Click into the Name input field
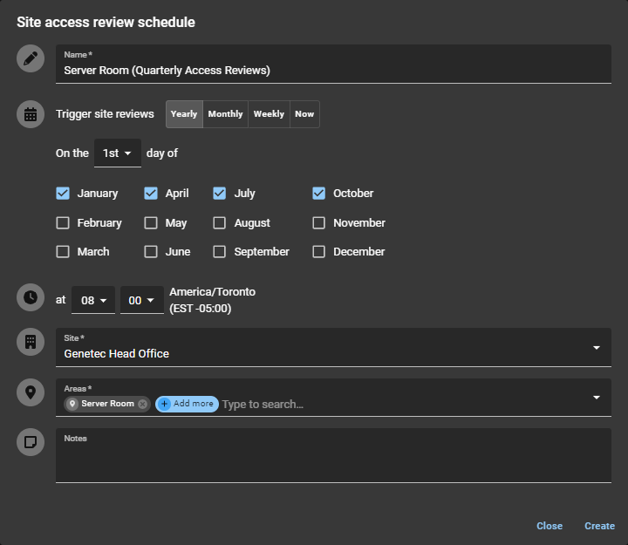The width and height of the screenshot is (628, 545). [333, 64]
